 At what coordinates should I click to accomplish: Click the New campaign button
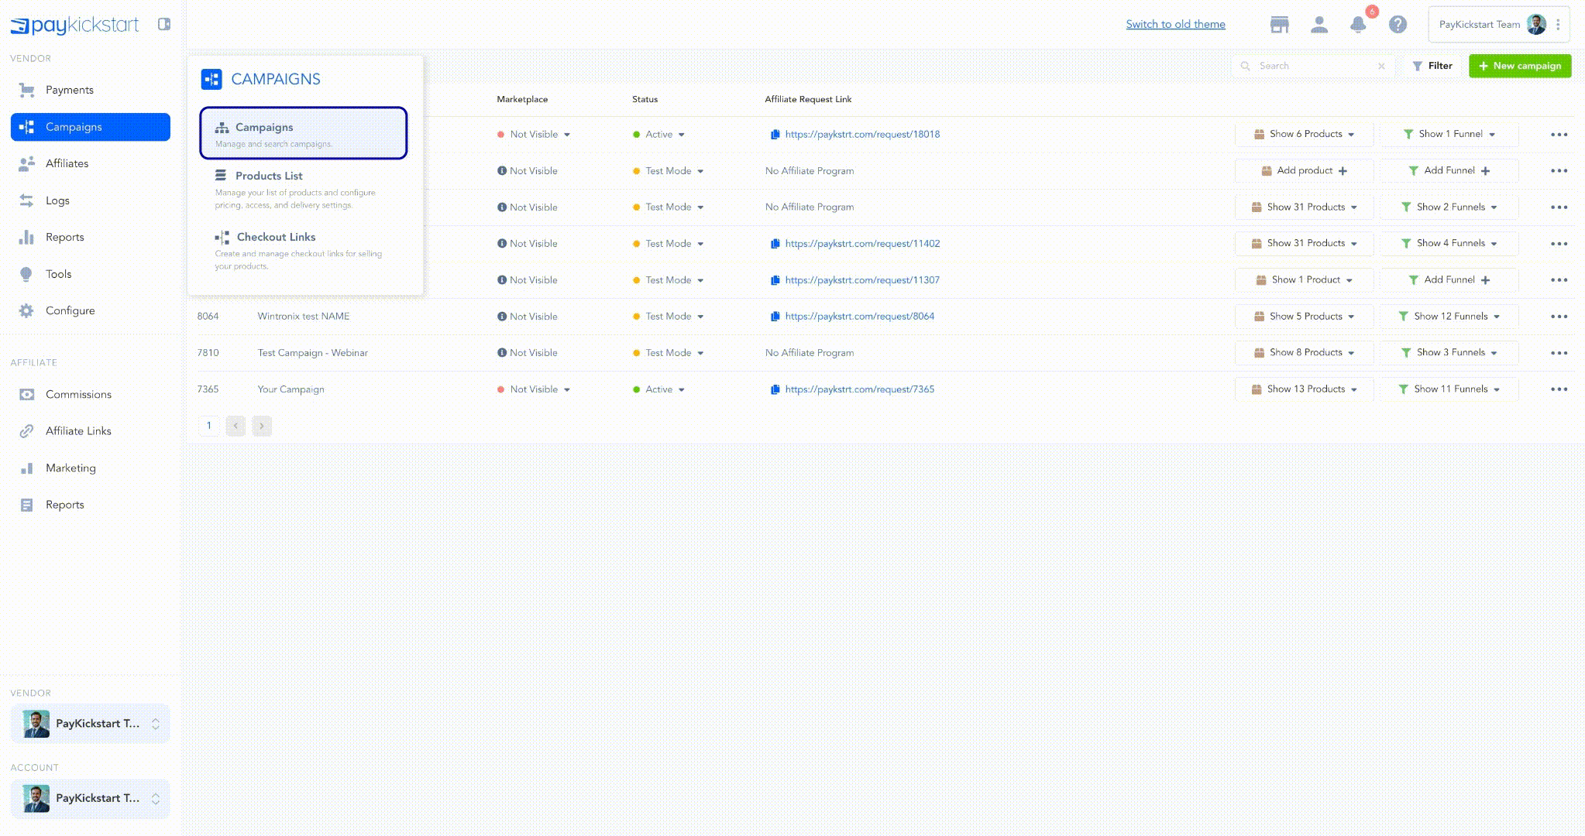coord(1520,67)
